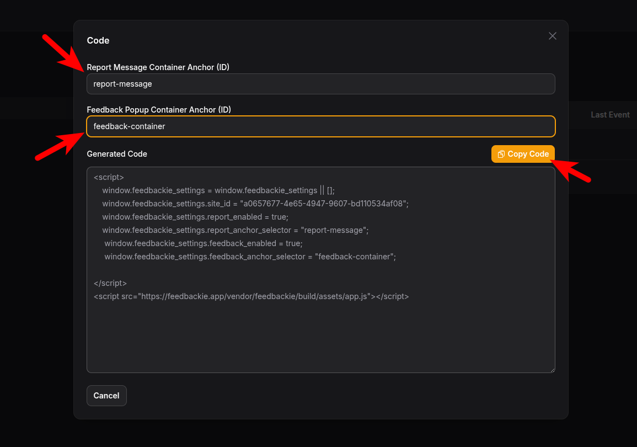
Task: Click the script src URL line
Action: 251,296
